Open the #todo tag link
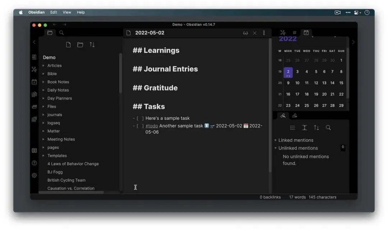The image size is (388, 230). [x=152, y=126]
